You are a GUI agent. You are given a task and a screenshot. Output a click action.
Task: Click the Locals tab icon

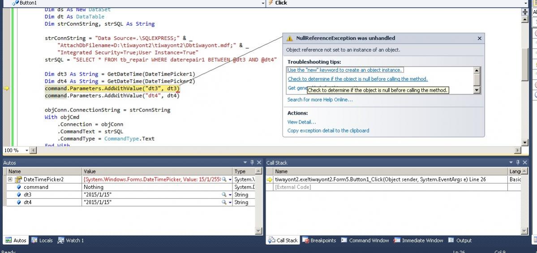(34, 240)
